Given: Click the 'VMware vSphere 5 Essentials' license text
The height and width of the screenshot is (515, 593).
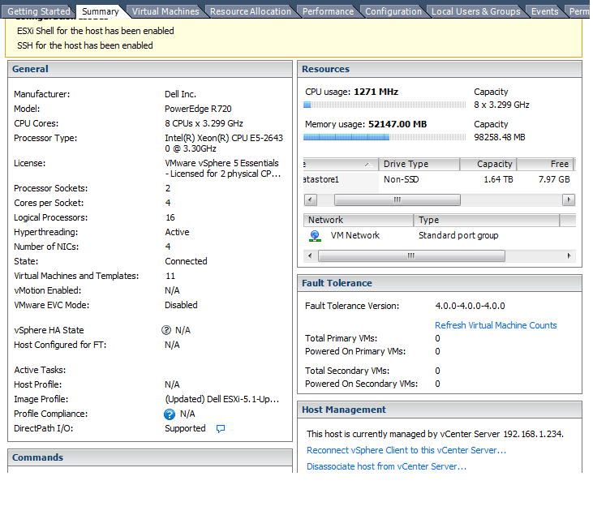Looking at the screenshot, I should (221, 163).
